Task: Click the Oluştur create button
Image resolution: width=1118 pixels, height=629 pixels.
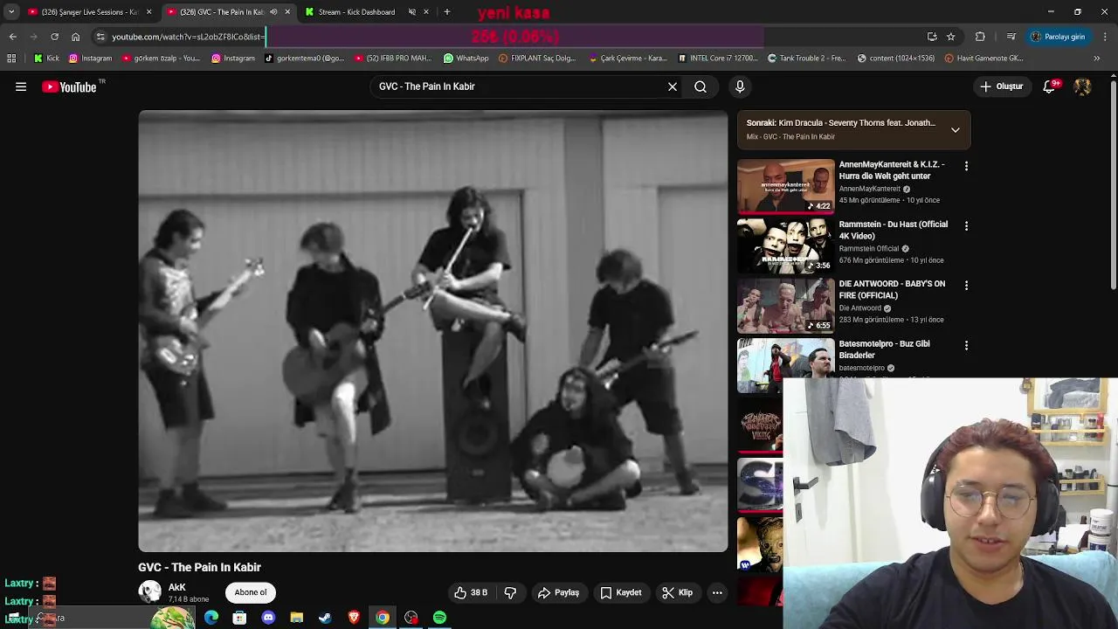Action: coord(1001,86)
